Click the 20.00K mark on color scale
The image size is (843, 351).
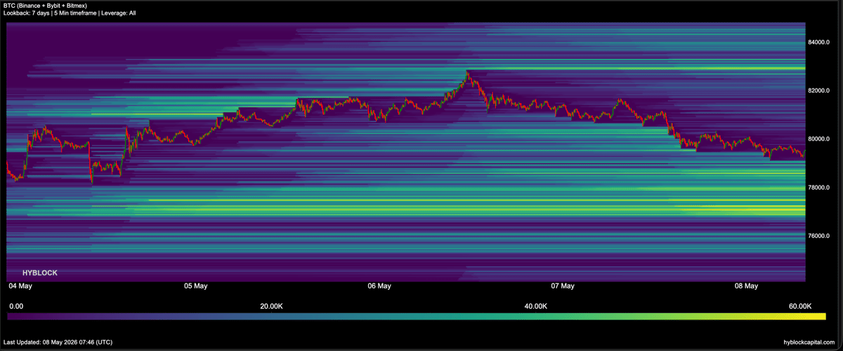(271, 306)
